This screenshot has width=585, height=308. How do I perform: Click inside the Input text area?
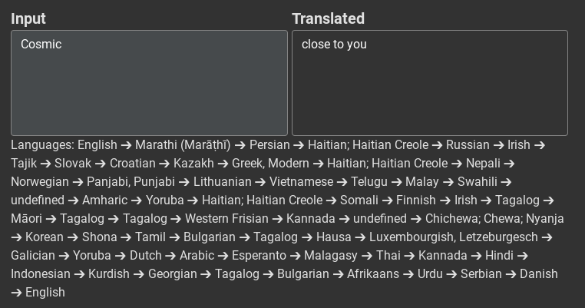point(149,88)
